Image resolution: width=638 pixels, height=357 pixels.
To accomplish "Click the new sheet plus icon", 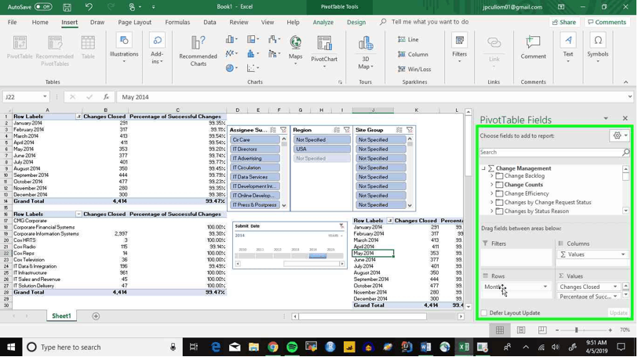I will point(96,316).
